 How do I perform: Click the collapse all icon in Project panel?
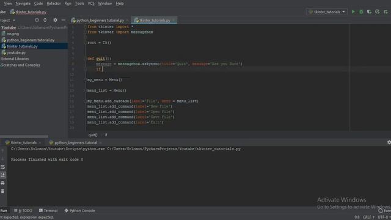[45, 20]
